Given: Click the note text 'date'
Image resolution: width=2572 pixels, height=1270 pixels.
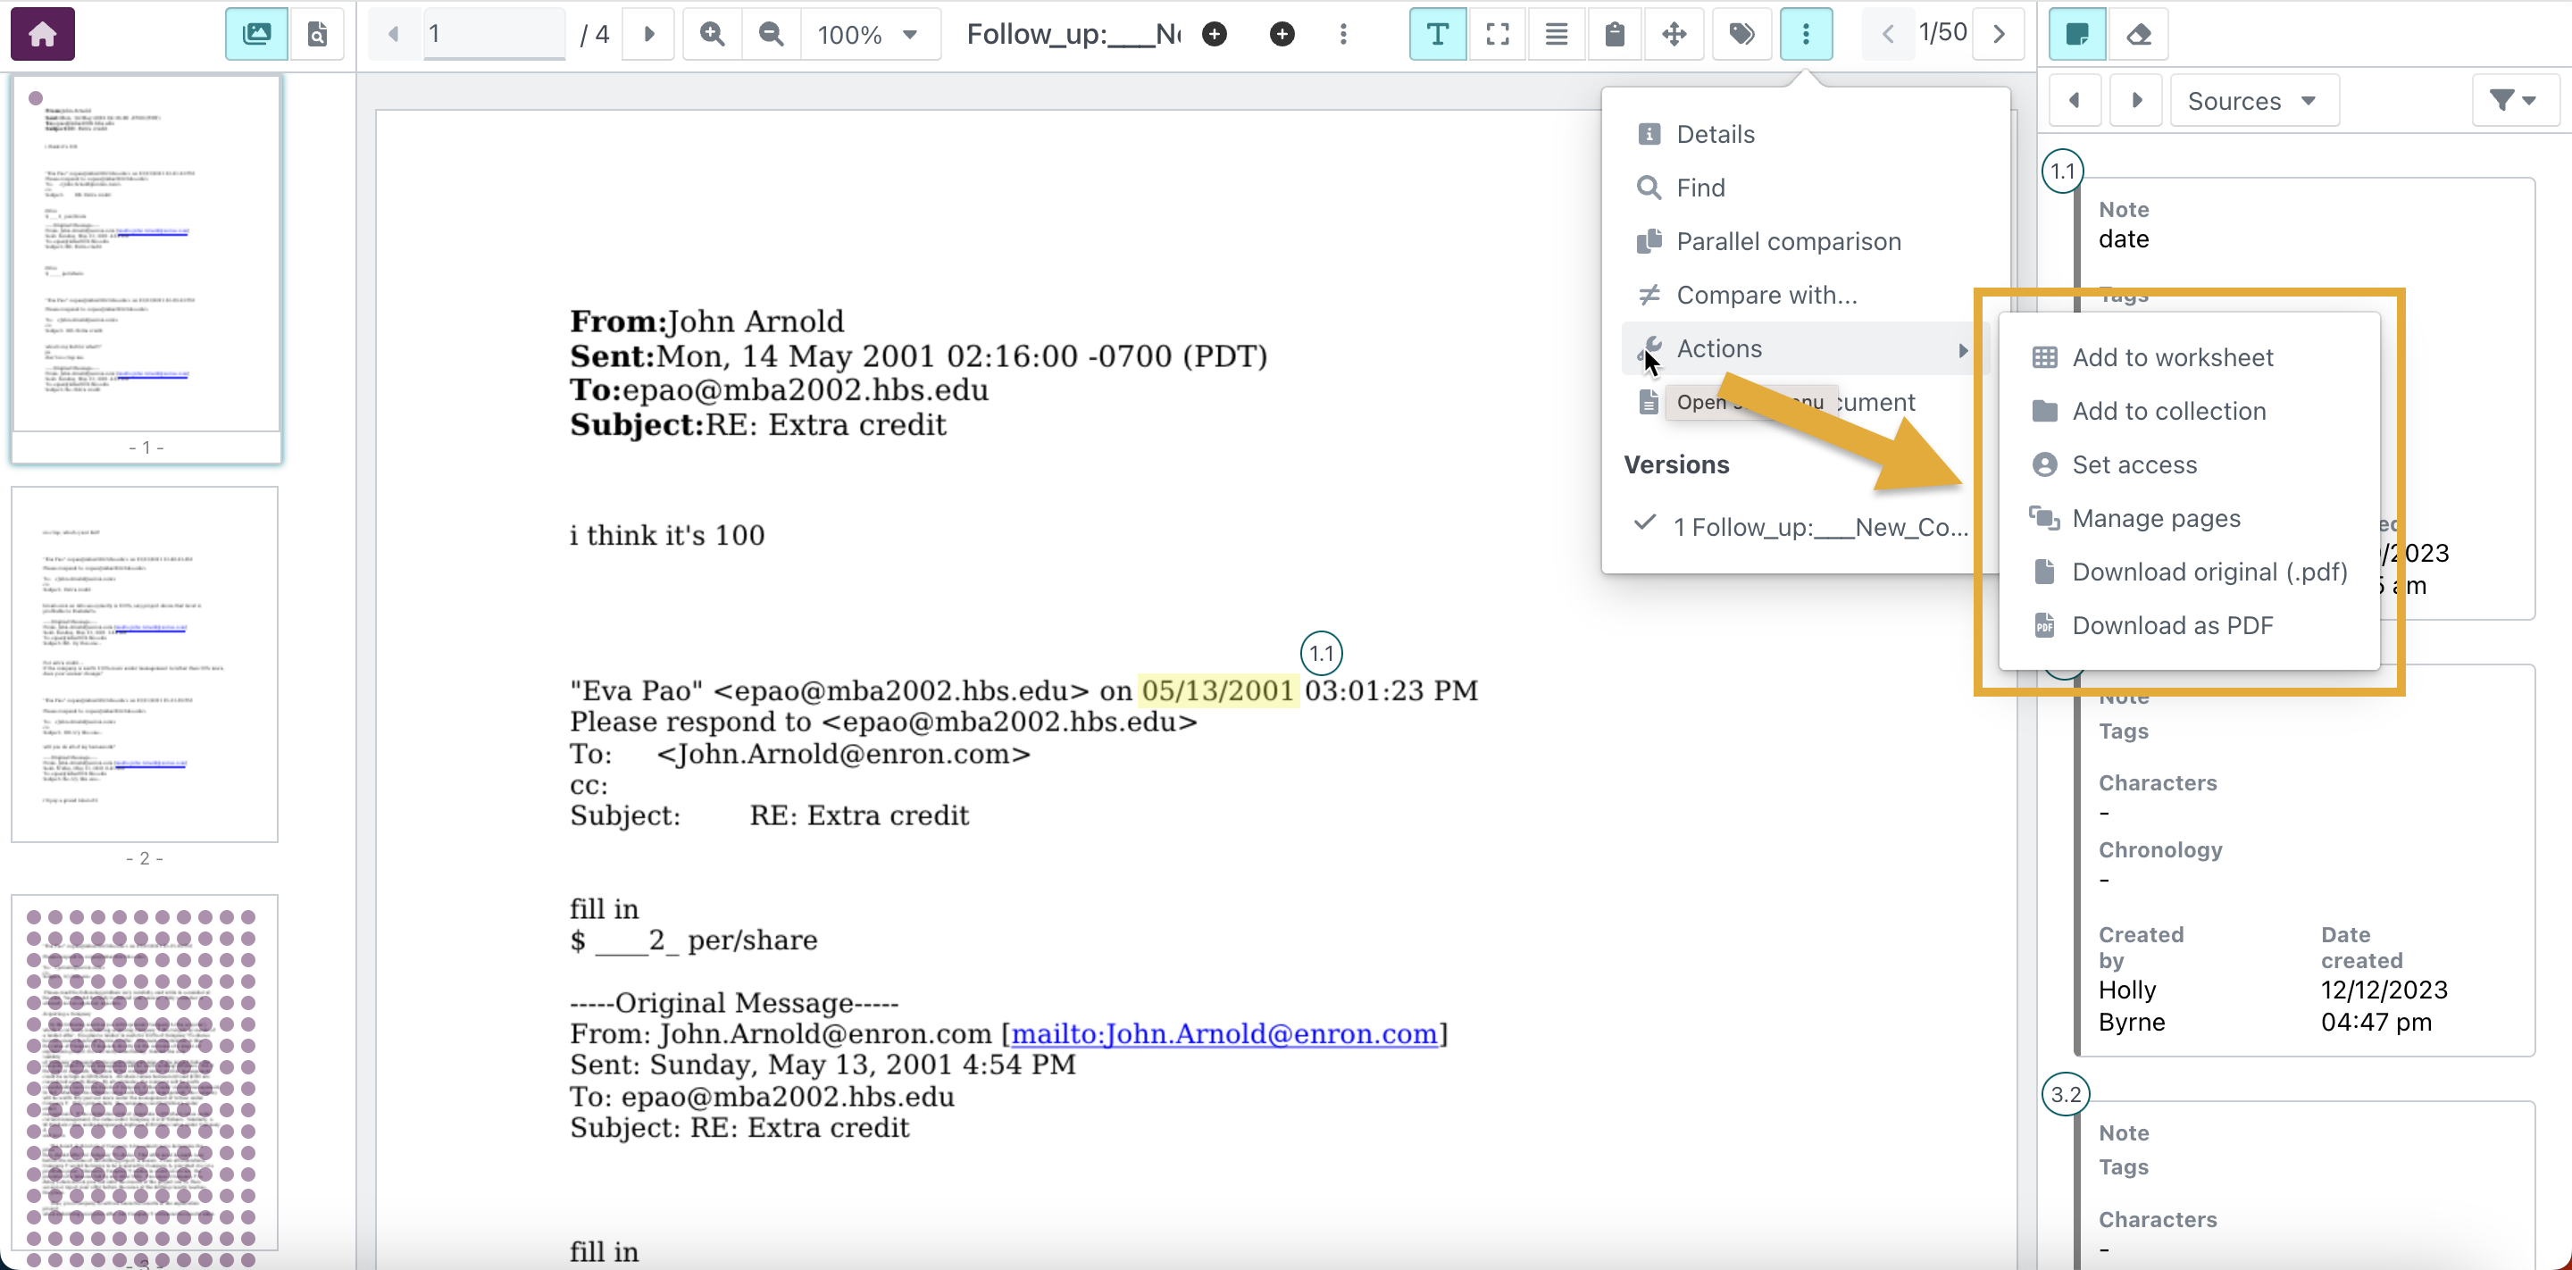Looking at the screenshot, I should point(2124,238).
